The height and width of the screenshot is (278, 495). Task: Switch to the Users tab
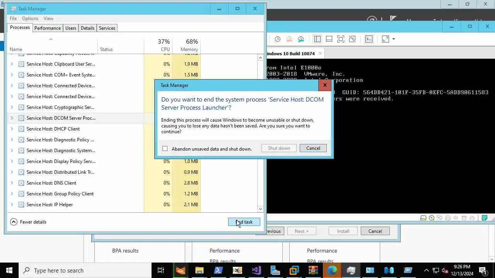71,28
